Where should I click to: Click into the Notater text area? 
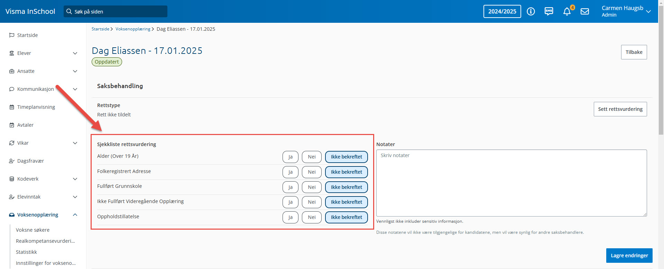(x=511, y=183)
